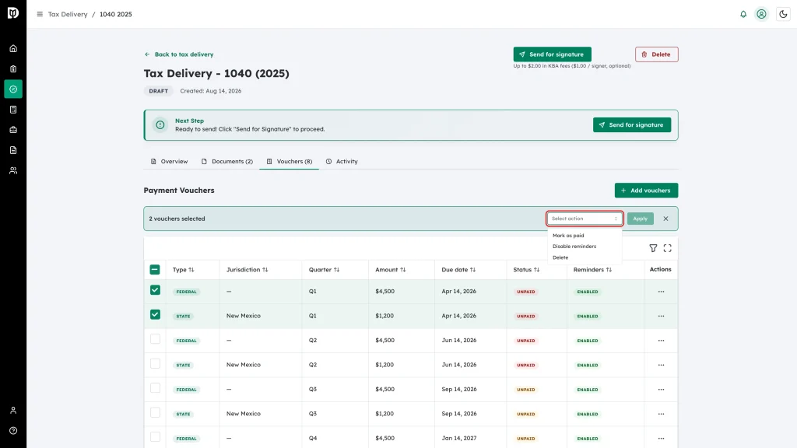Expand table to fullscreen icon
Image resolution: width=797 pixels, height=448 pixels.
[667, 248]
